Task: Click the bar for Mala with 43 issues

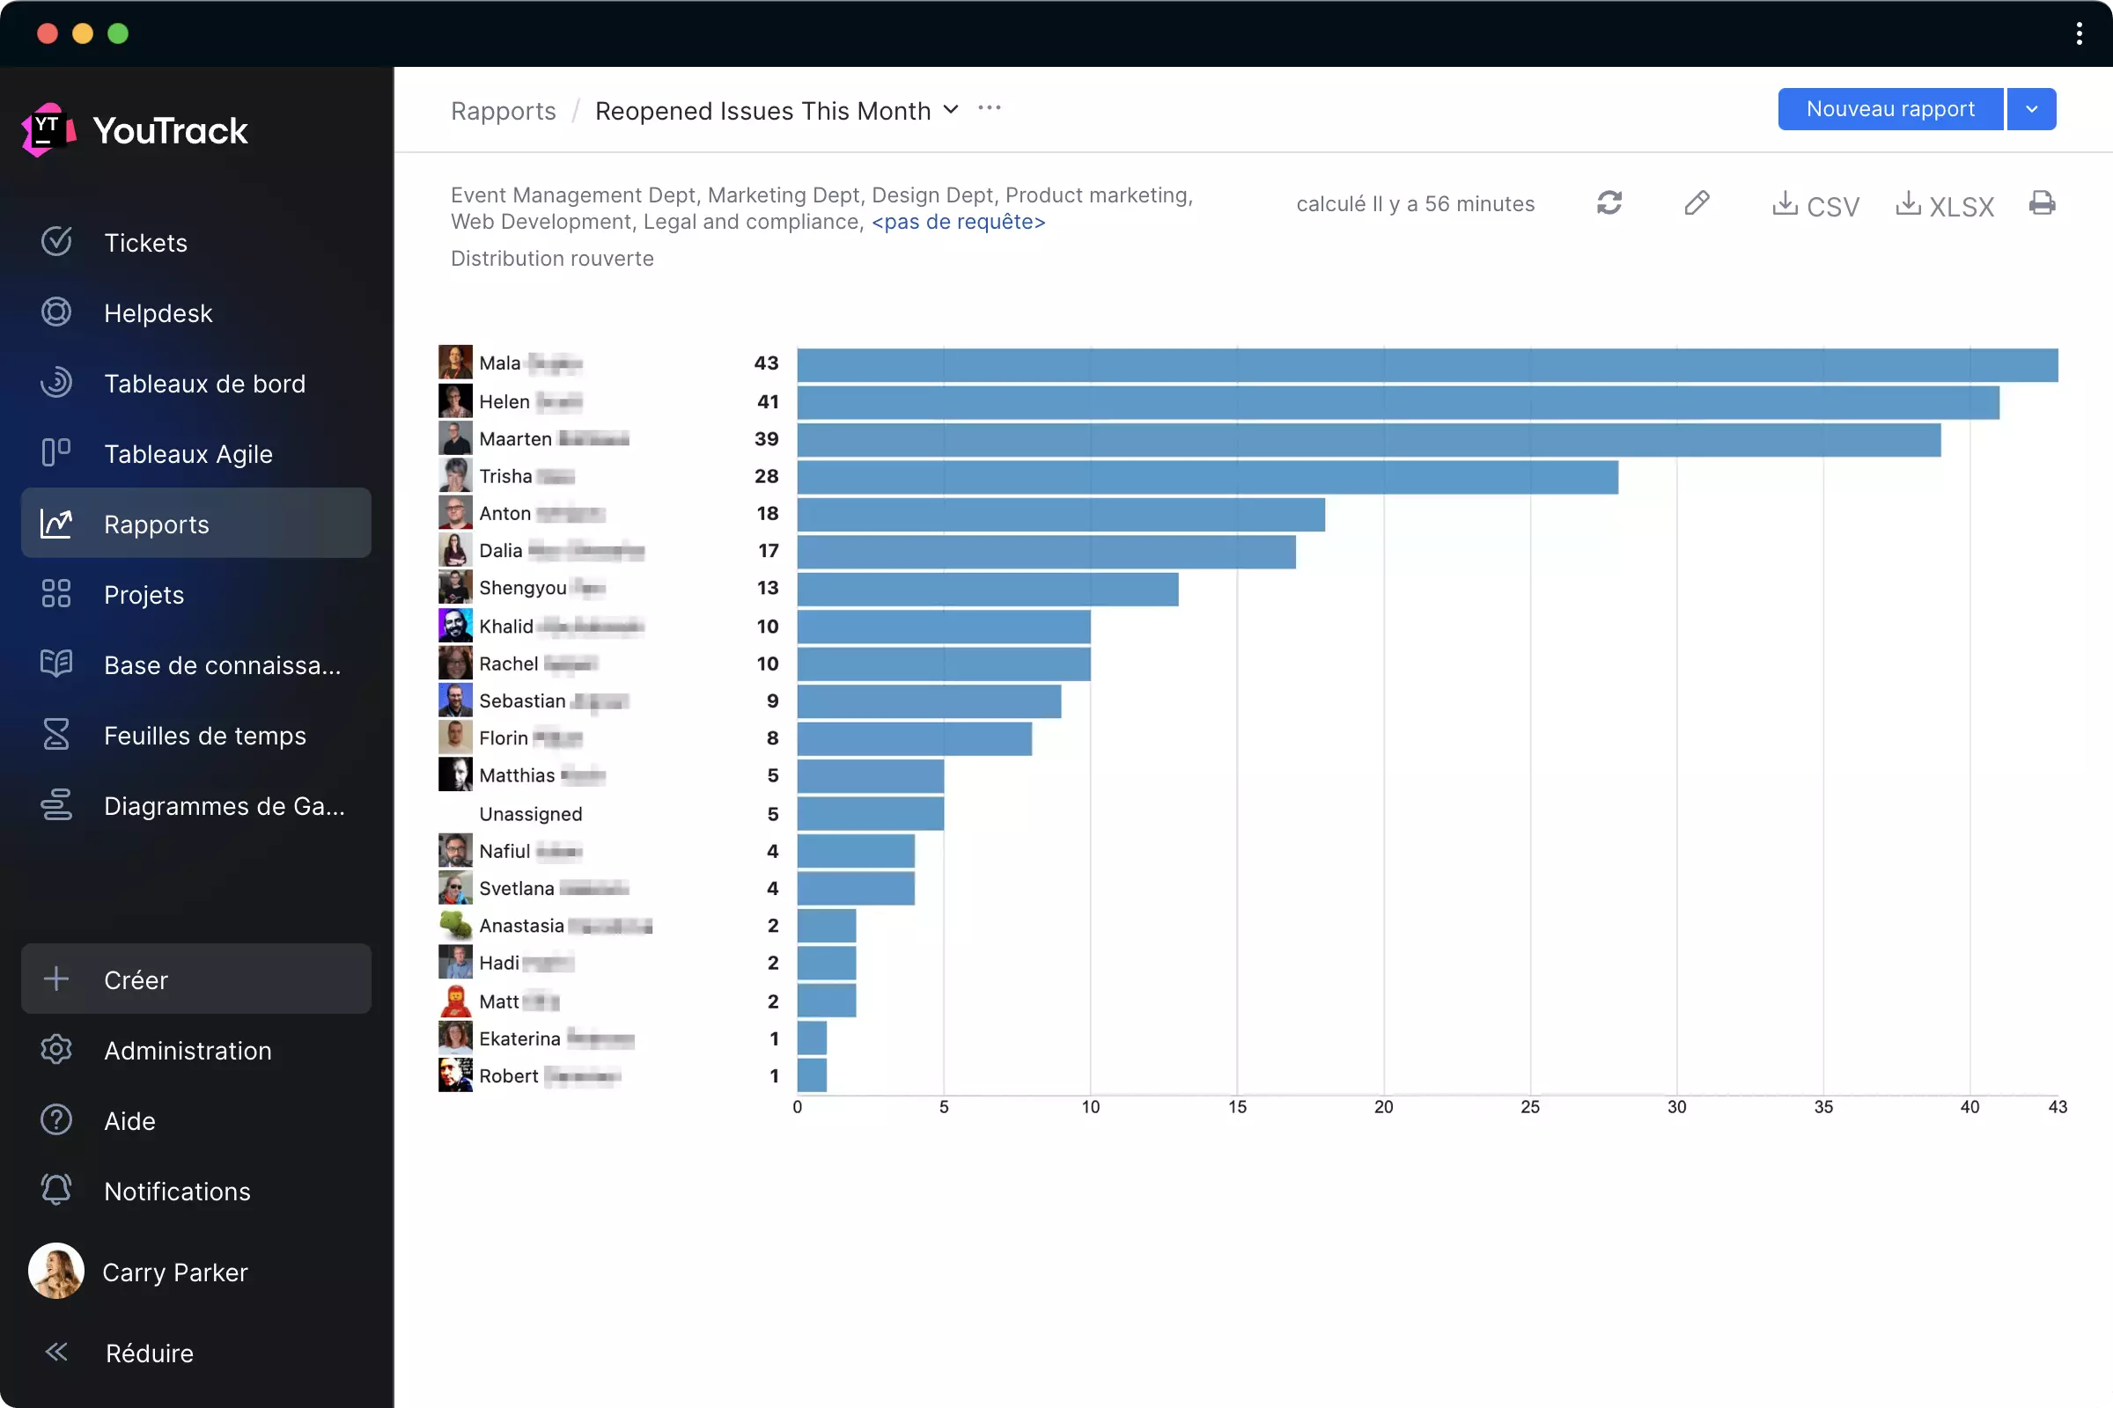Action: pyautogui.click(x=1426, y=364)
